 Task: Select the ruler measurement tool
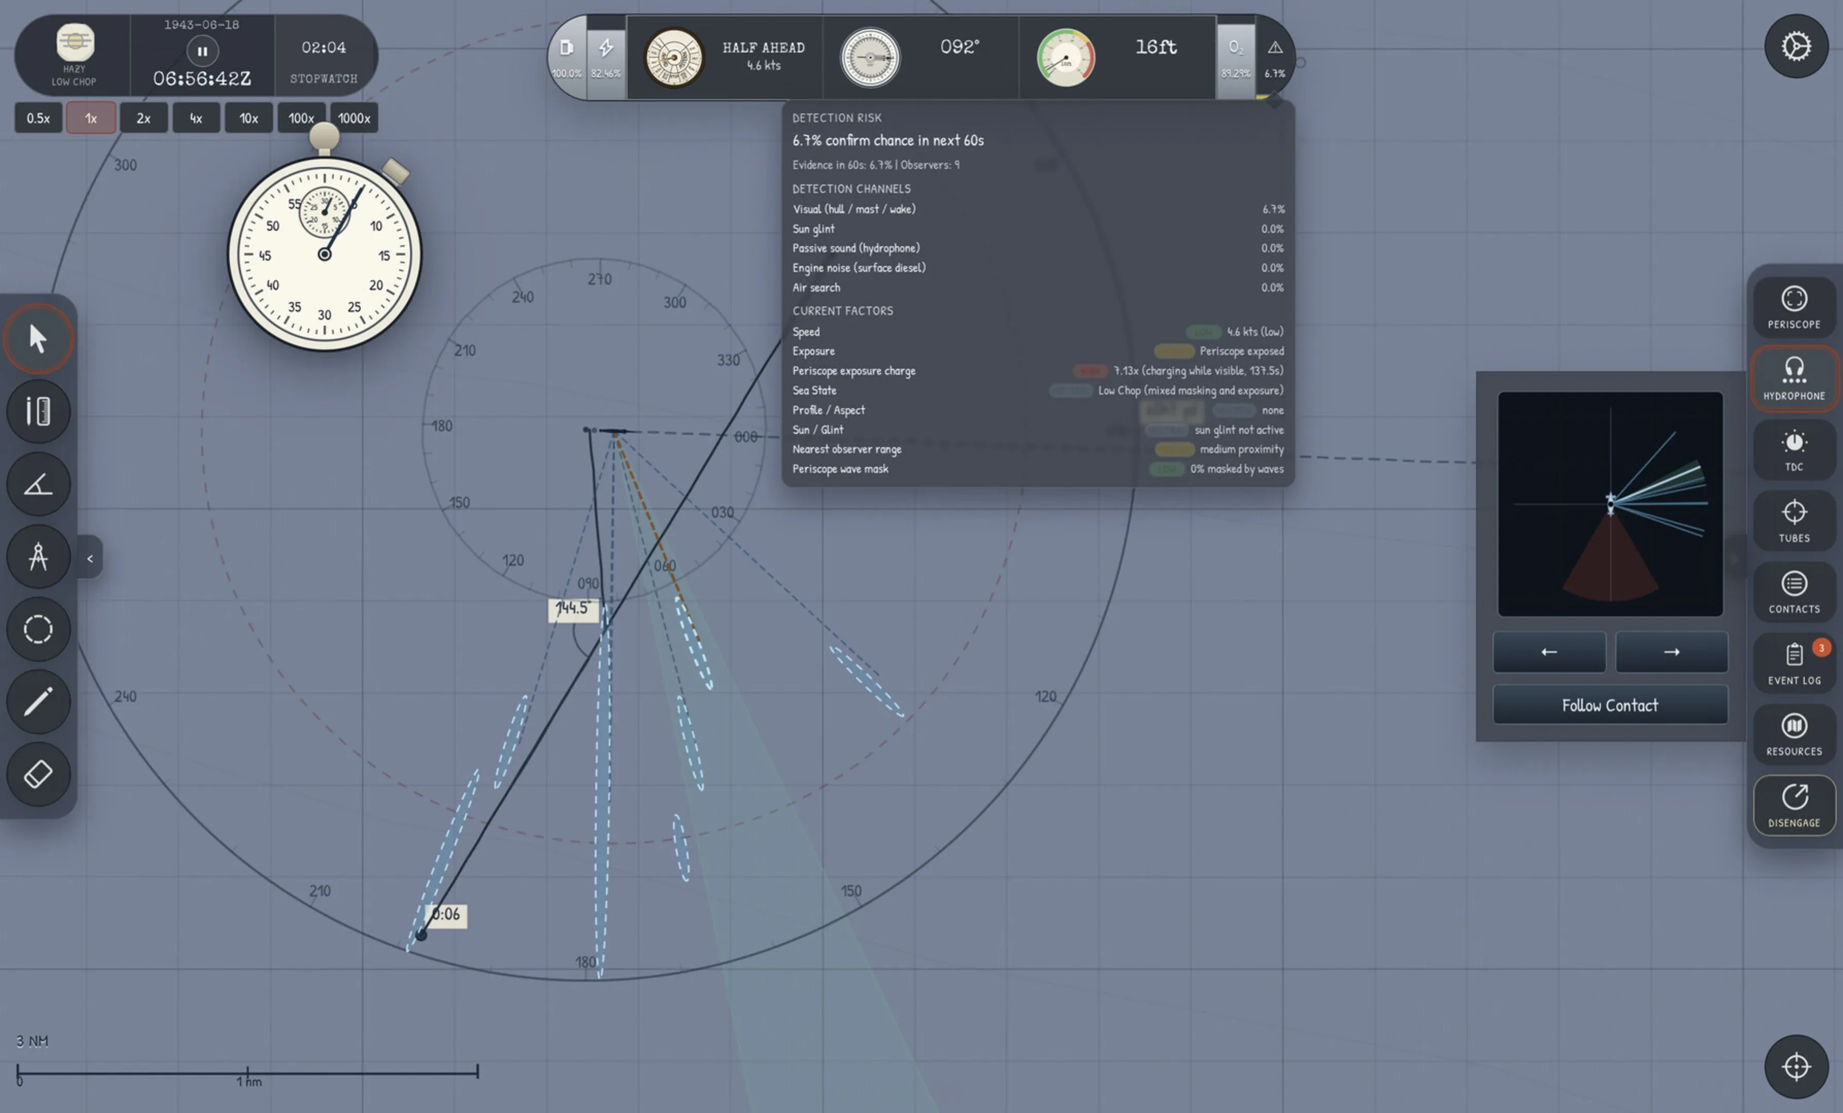38,411
